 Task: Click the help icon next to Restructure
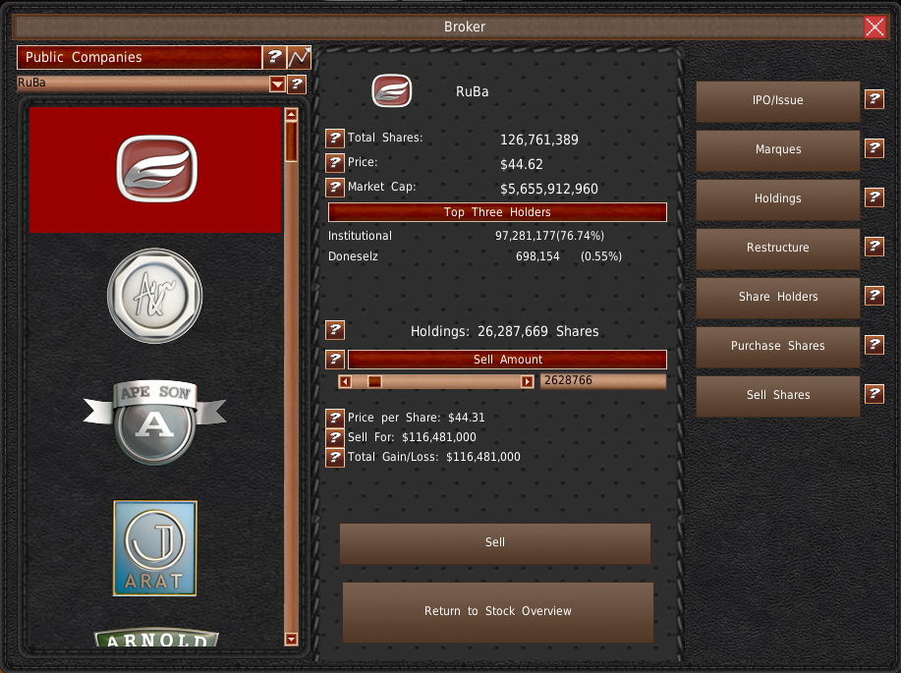coord(873,247)
